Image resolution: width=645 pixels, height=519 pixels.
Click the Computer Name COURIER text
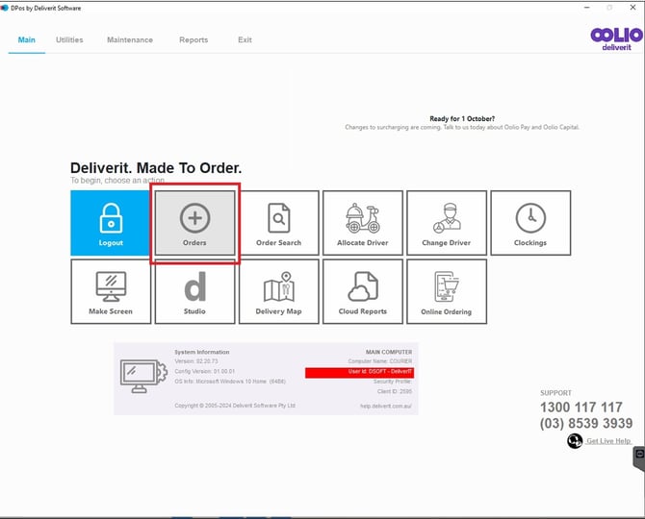point(380,361)
